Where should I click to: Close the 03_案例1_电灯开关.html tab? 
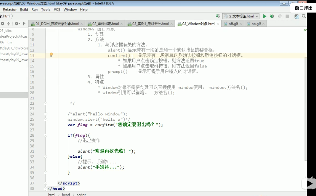click(171, 24)
